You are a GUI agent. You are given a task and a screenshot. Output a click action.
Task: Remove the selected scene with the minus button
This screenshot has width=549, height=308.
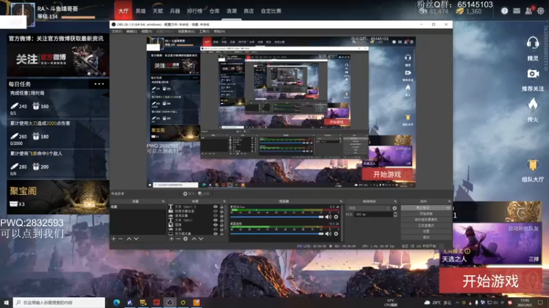coord(121,239)
